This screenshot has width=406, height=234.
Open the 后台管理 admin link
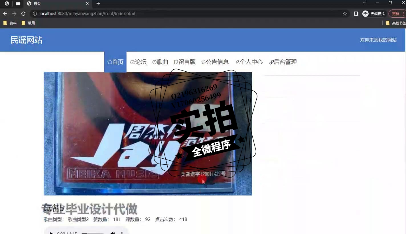[283, 62]
